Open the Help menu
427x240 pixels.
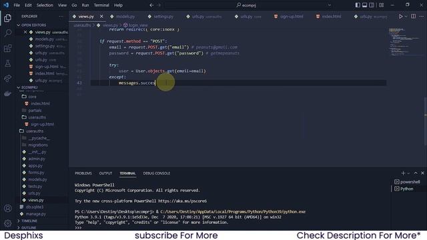coord(118,5)
